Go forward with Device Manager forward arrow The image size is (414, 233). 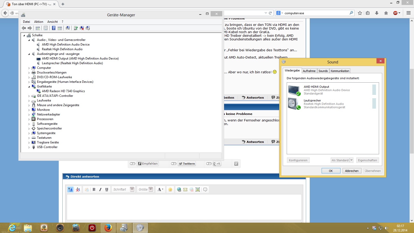pos(30,28)
